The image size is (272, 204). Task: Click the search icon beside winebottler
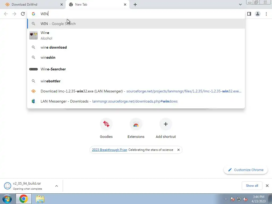(x=33, y=81)
